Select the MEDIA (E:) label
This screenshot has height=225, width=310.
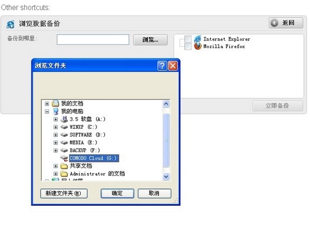click(x=83, y=143)
